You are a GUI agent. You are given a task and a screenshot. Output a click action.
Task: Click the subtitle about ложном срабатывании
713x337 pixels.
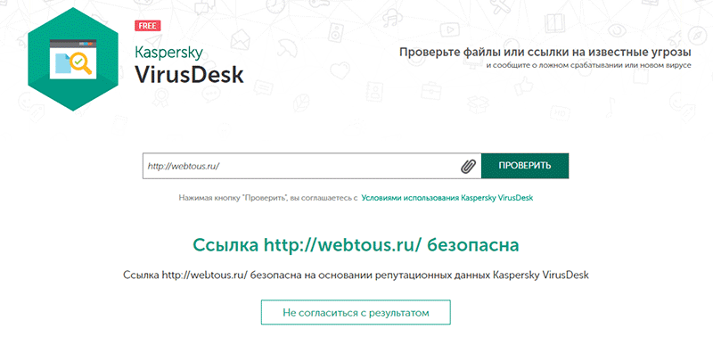(588, 66)
